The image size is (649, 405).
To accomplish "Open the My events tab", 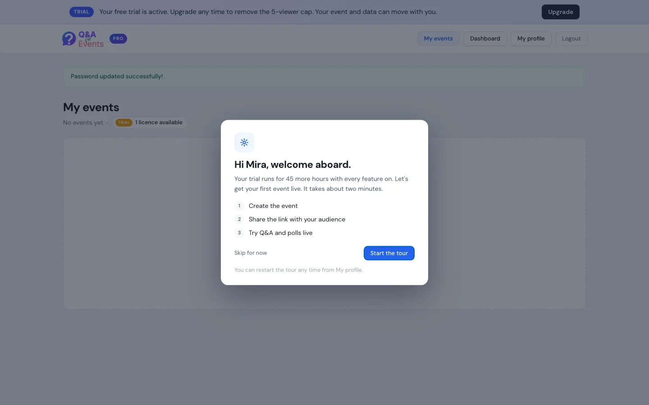I will [x=438, y=39].
